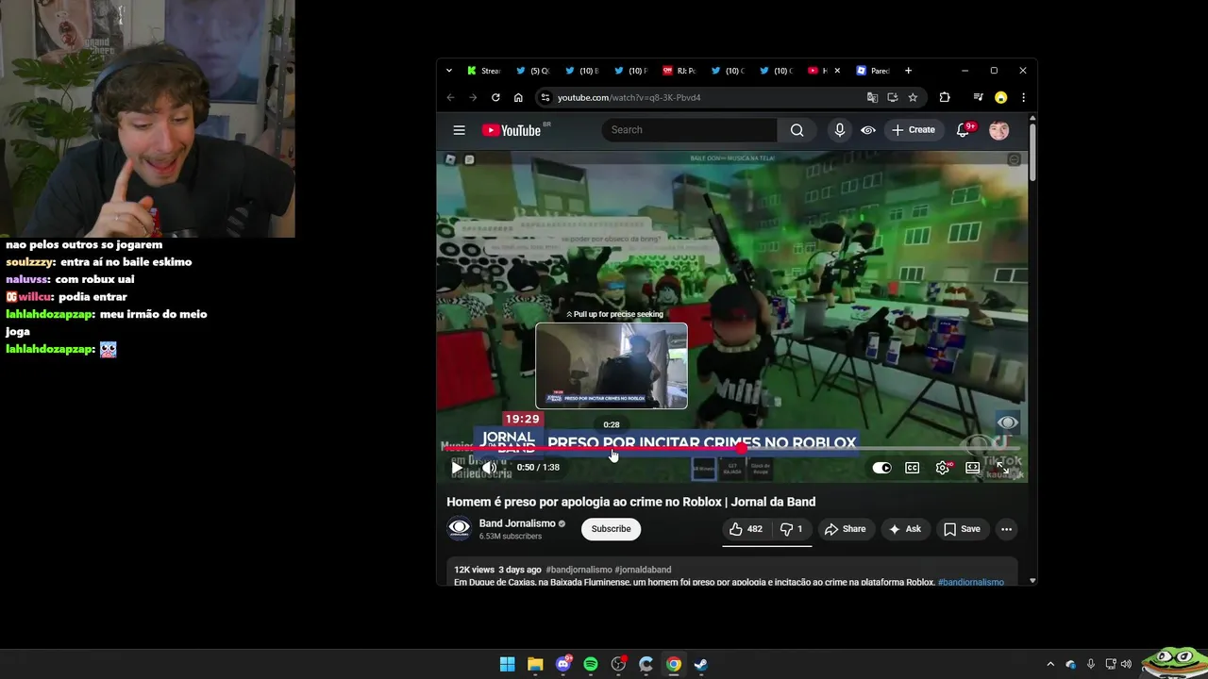Open the #jornaldaband hashtag link
Viewport: 1208px width, 679px height.
[643, 570]
